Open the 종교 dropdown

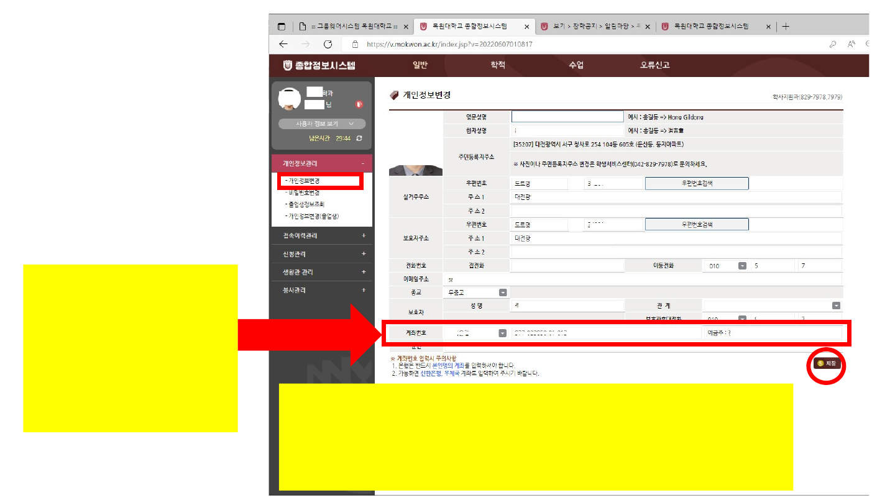503,292
